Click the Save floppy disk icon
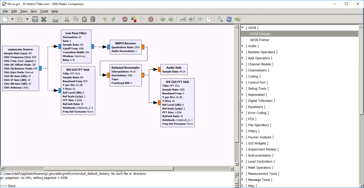 (x=36, y=19)
